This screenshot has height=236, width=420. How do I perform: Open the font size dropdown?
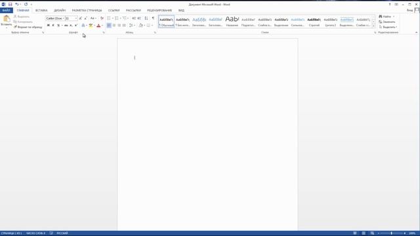coord(76,18)
